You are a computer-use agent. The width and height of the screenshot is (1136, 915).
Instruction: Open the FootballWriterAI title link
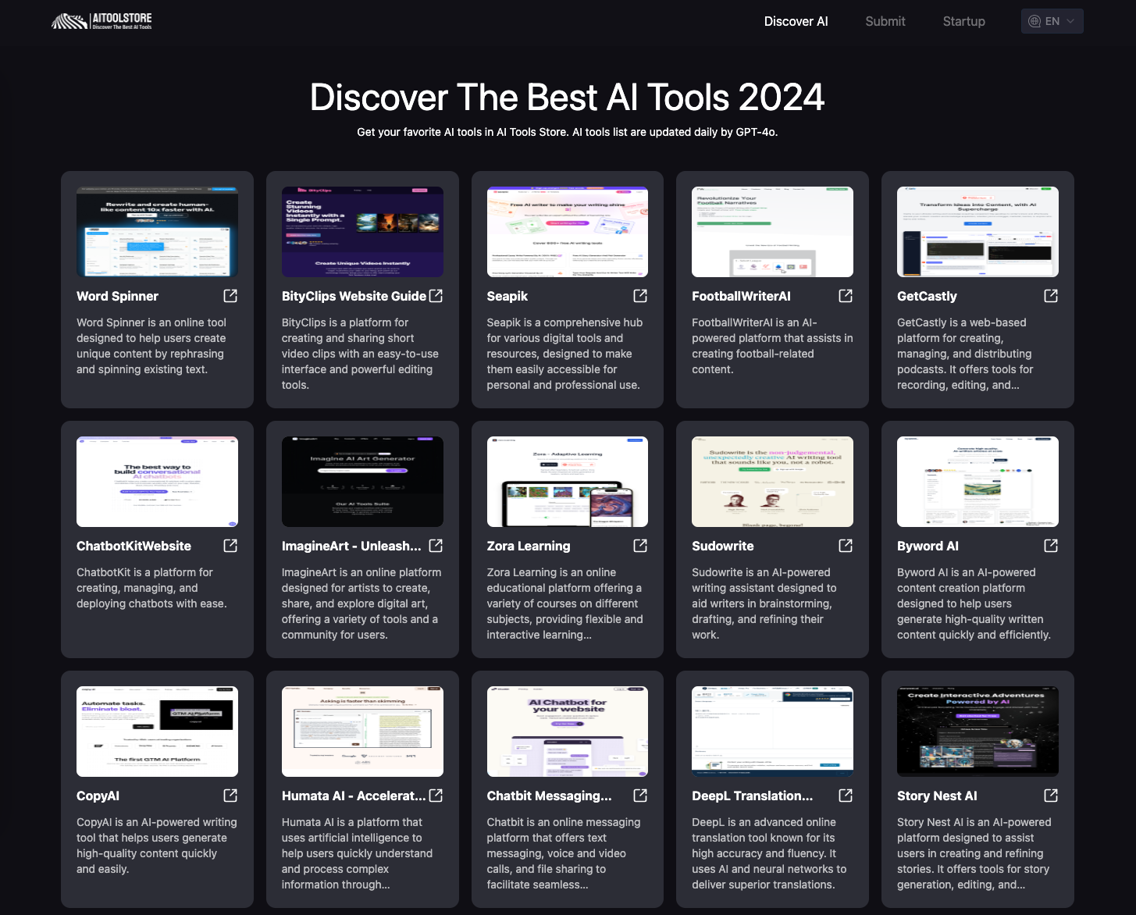point(741,296)
